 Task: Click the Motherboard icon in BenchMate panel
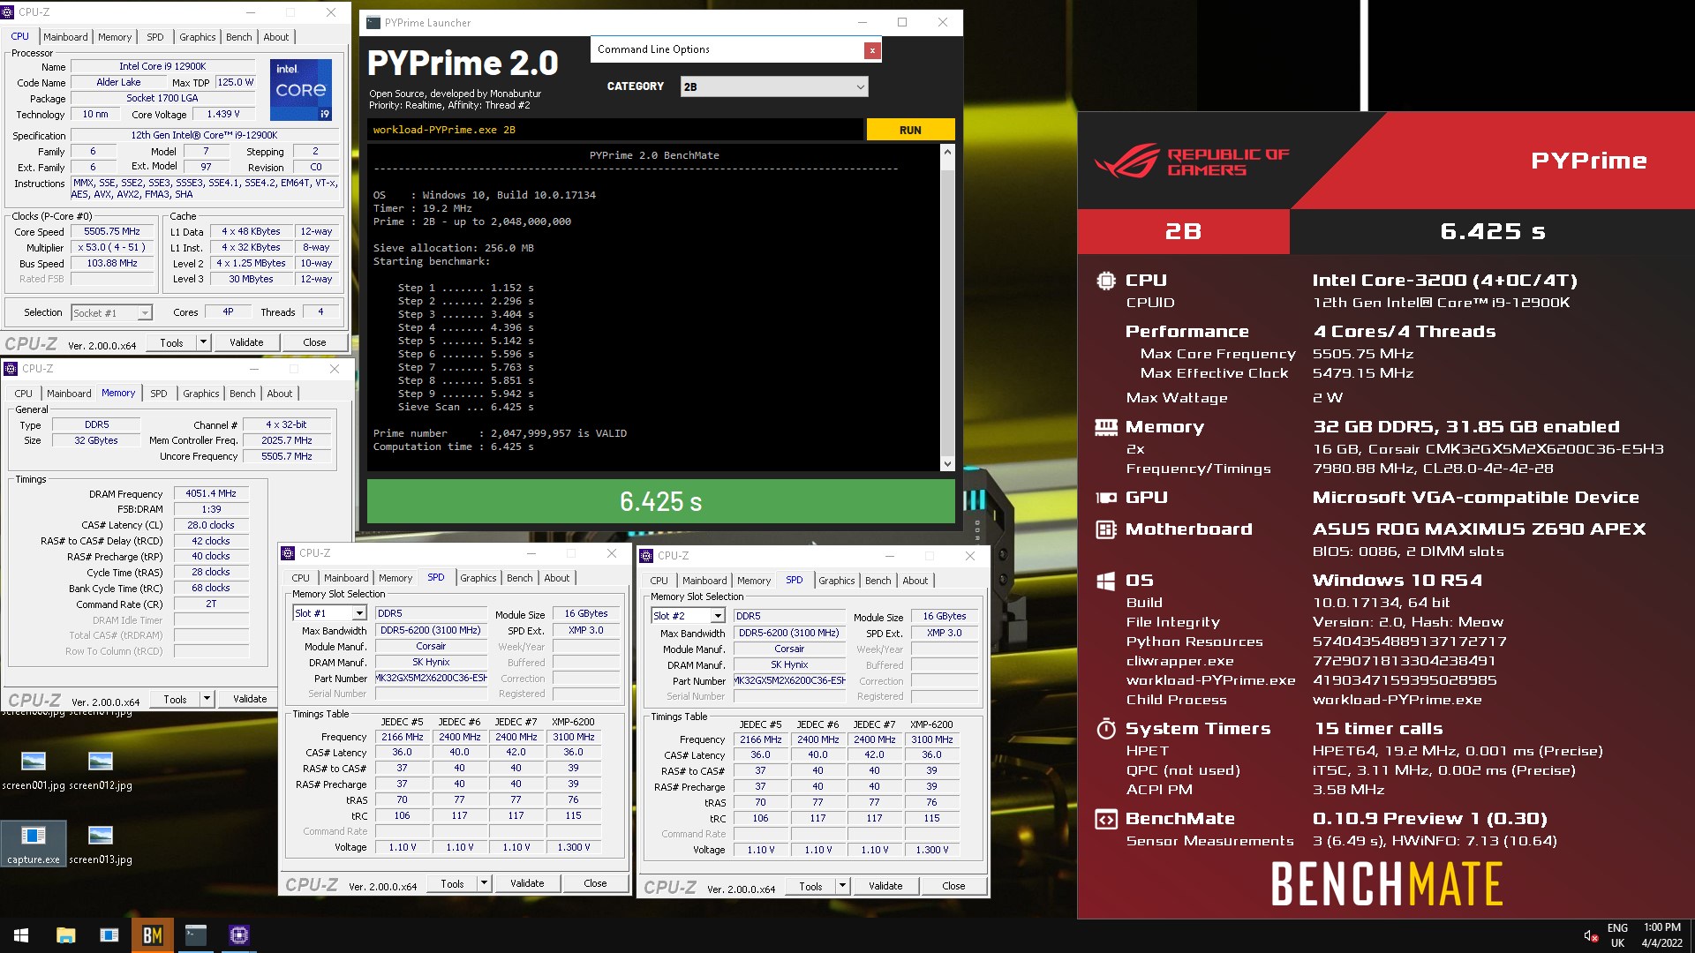(x=1105, y=529)
